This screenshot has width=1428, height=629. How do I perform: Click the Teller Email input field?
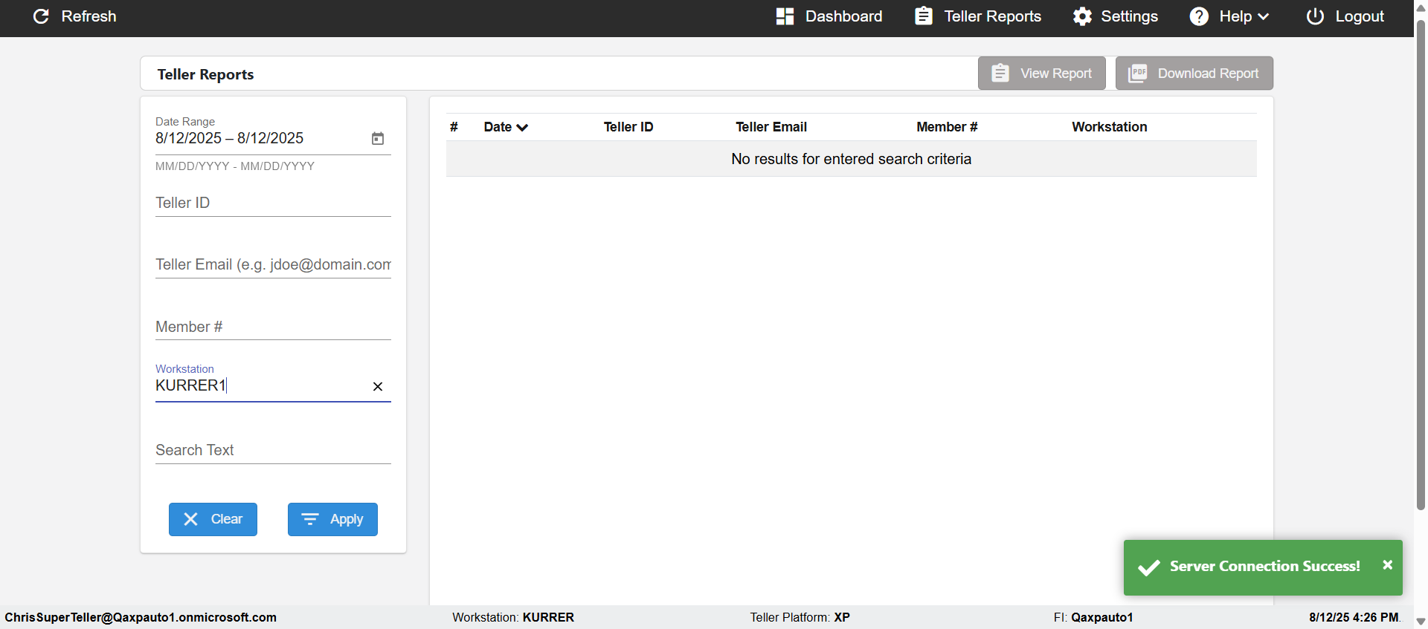[273, 264]
